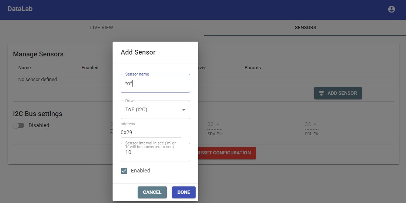
Task: Toggle the I2C Bus Disabled switch
Action: click(18, 126)
